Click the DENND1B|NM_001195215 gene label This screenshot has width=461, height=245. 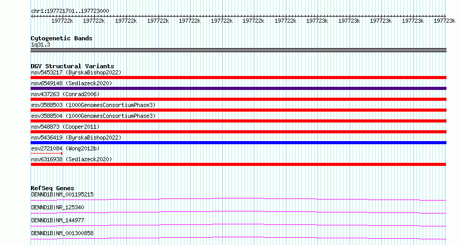tap(62, 194)
